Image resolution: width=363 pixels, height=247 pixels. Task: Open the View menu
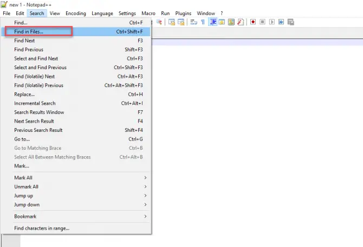[55, 14]
